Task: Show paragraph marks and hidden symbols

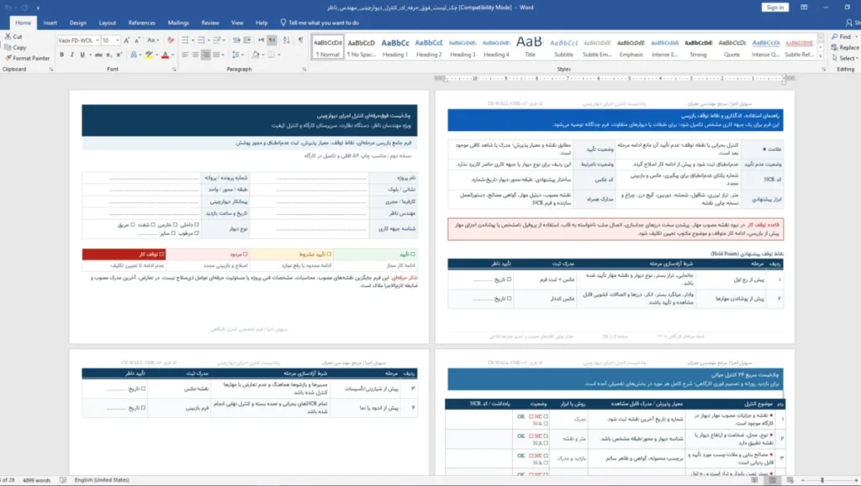Action: [300, 40]
